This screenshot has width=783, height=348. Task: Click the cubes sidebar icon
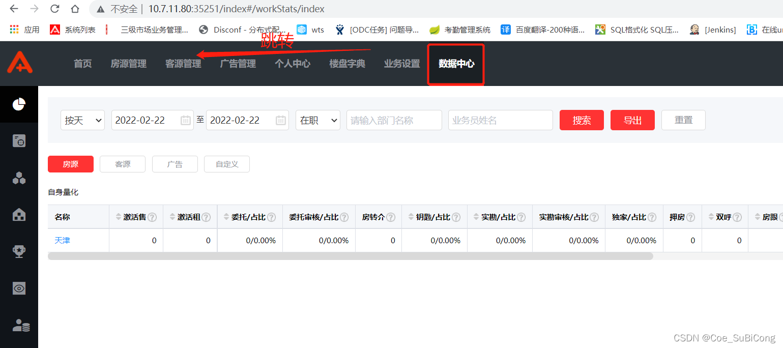[x=19, y=178]
